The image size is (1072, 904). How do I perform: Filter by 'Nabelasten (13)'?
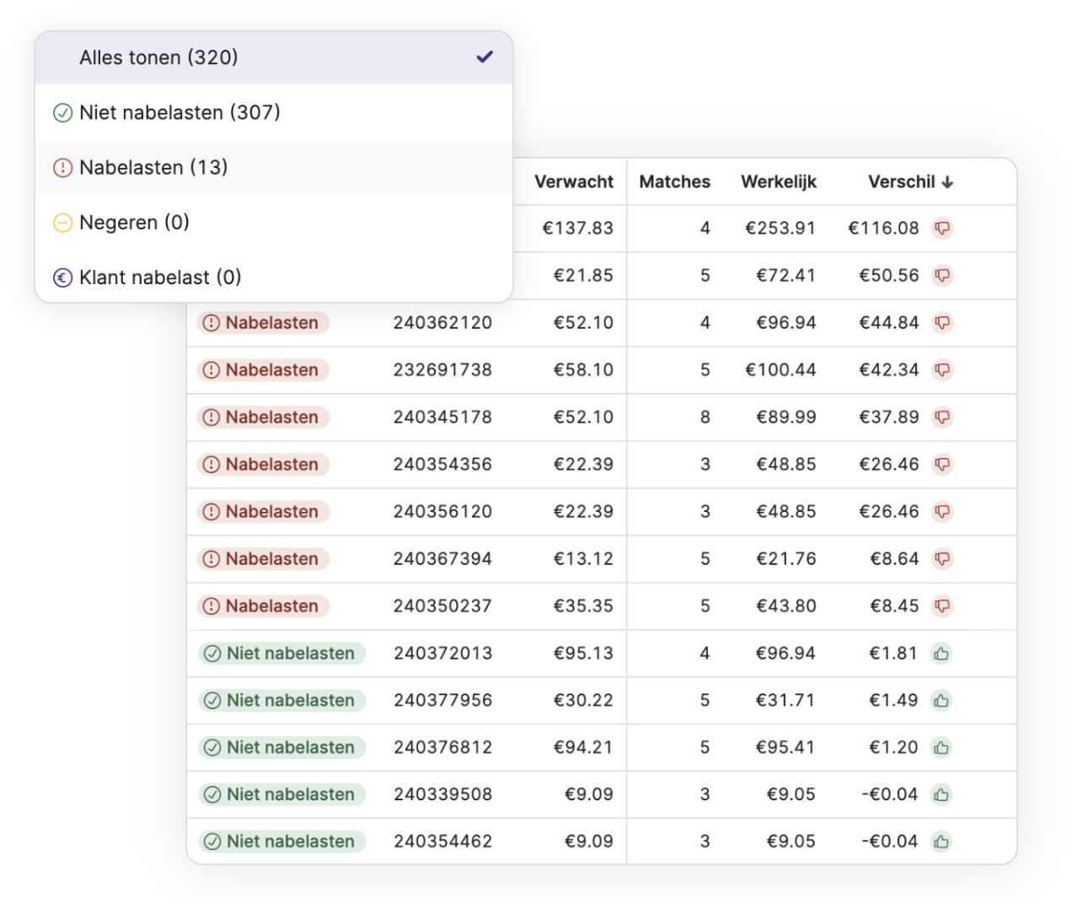click(274, 167)
